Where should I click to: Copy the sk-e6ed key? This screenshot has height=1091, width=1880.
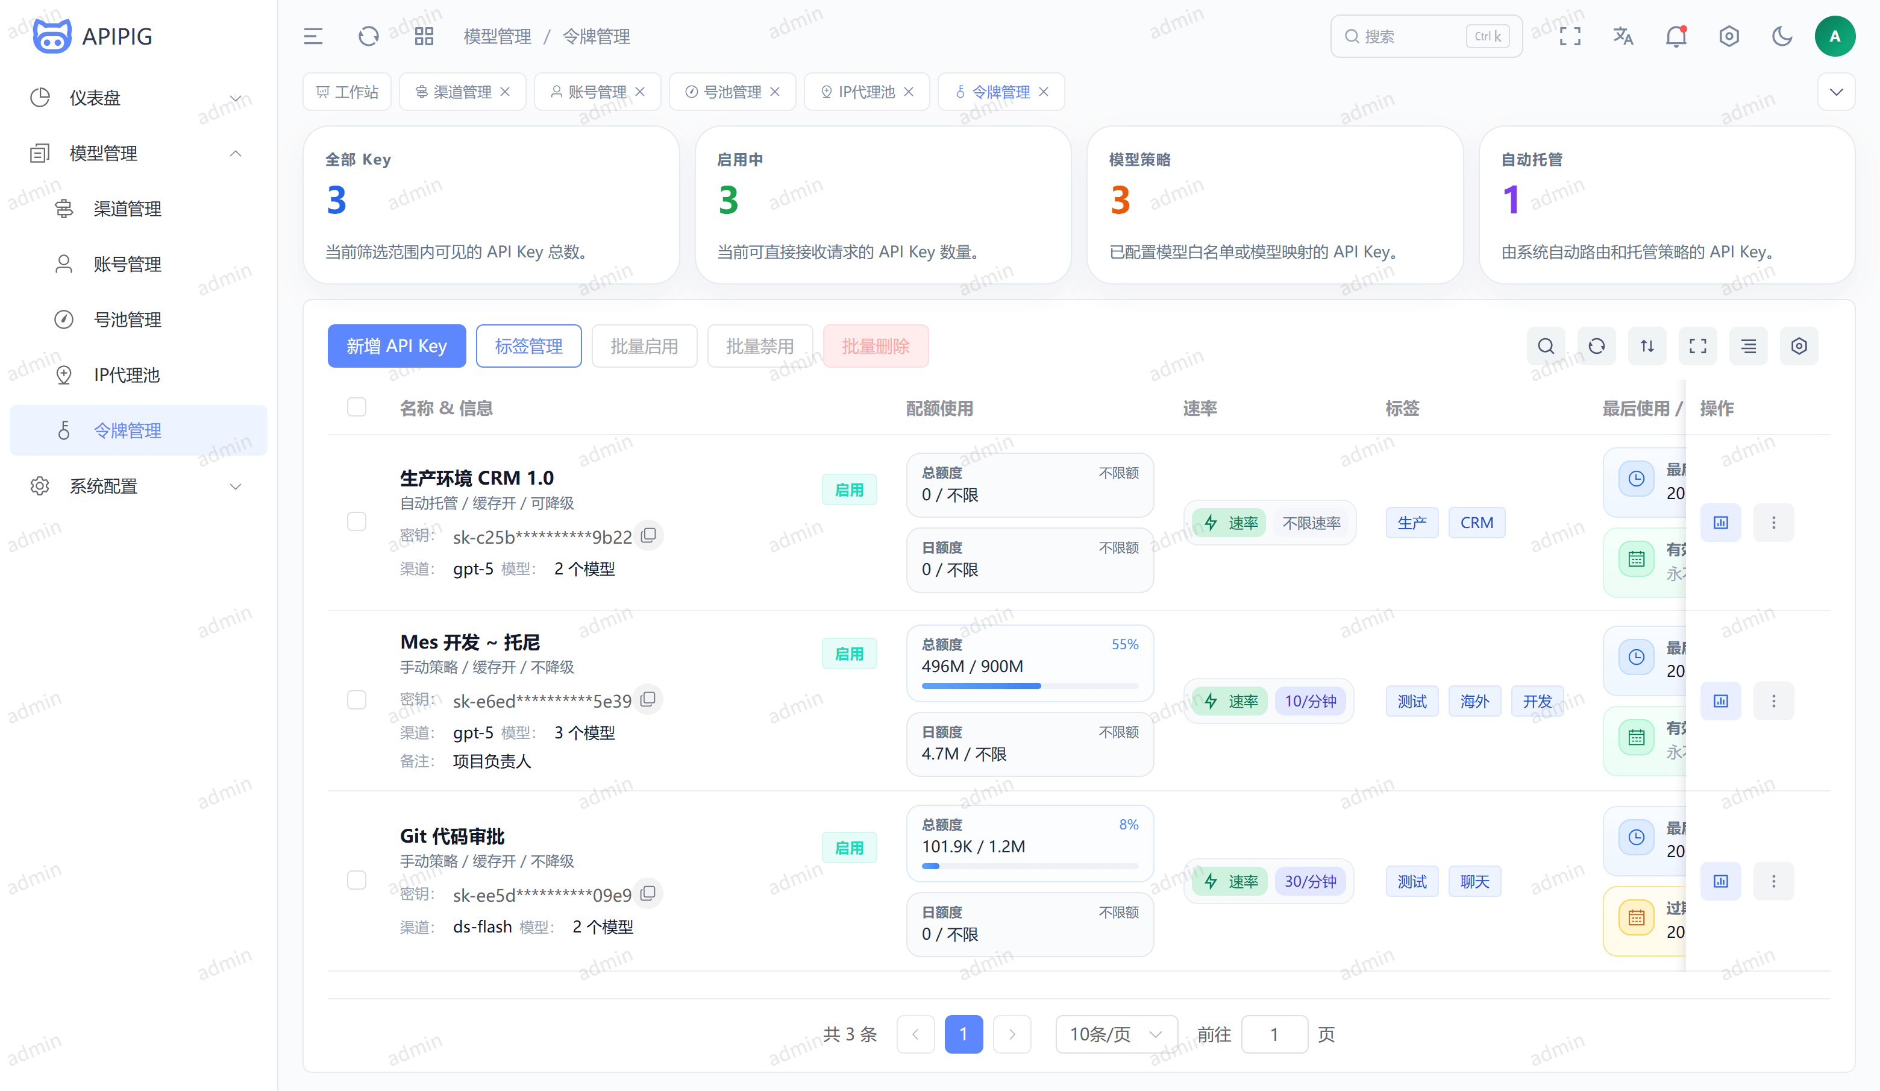(649, 699)
